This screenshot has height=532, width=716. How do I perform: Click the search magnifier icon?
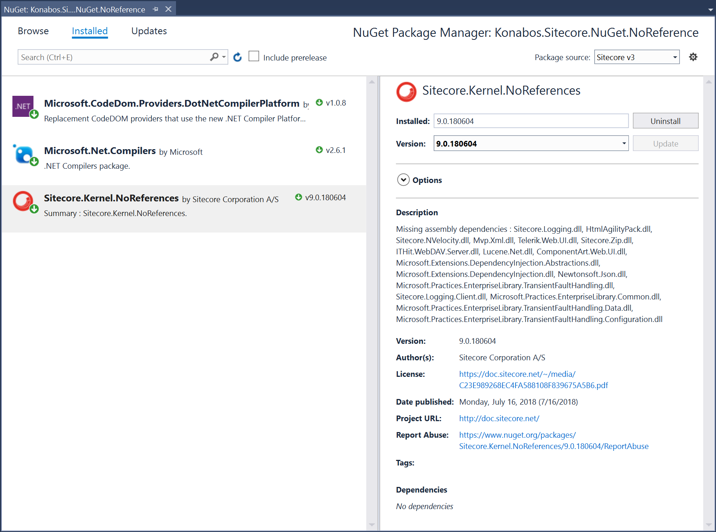coord(214,57)
